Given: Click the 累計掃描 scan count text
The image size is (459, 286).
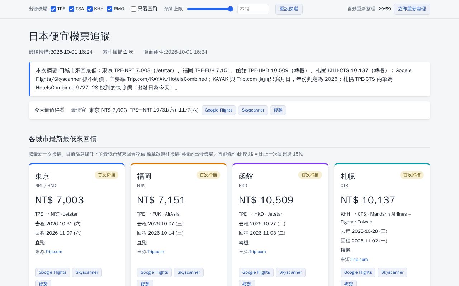Looking at the screenshot, I should (118, 52).
